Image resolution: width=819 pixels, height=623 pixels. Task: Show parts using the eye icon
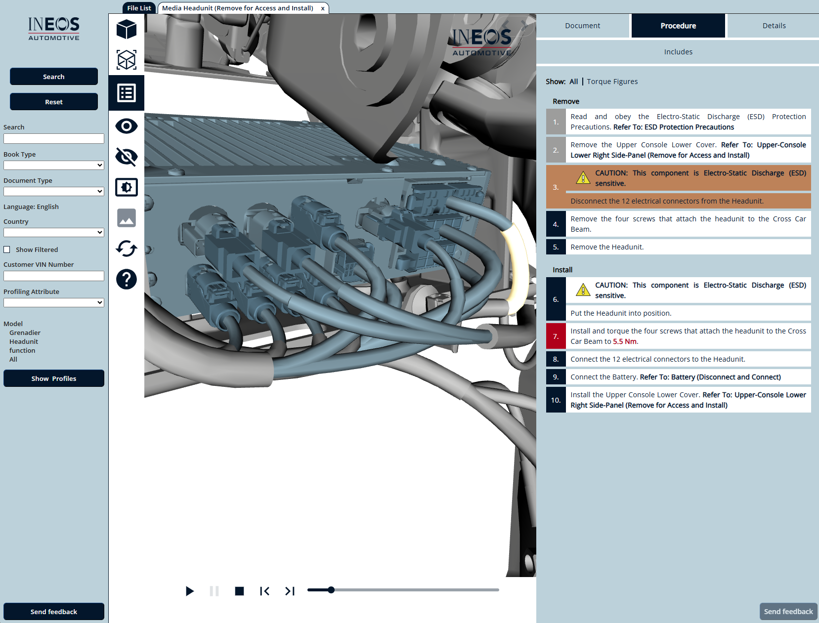click(x=127, y=126)
